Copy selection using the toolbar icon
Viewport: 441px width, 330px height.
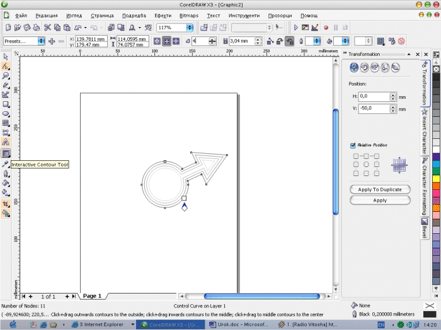[x=57, y=27]
